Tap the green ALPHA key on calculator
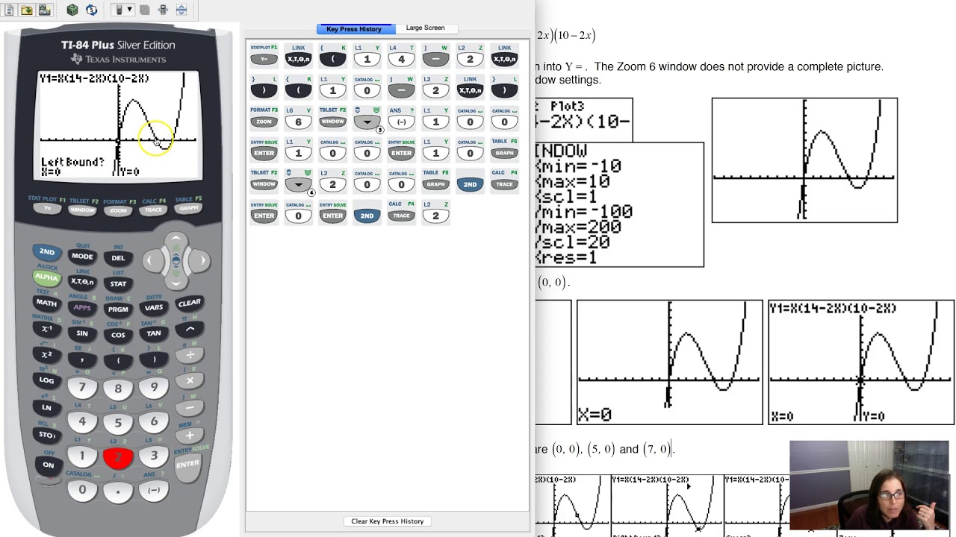The image size is (956, 537). 46,277
